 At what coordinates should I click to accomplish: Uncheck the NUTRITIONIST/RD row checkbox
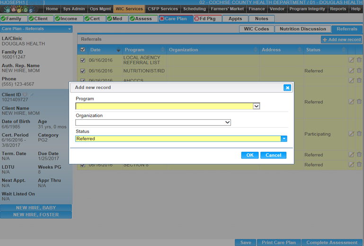(x=83, y=71)
